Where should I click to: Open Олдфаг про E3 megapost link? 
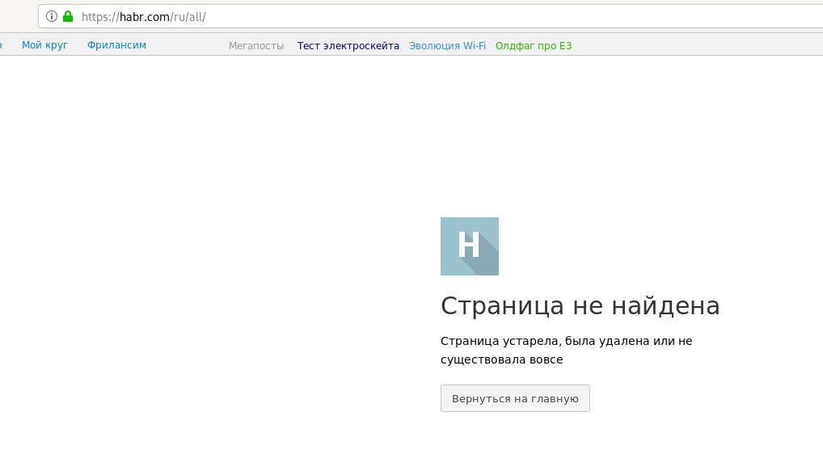[534, 45]
